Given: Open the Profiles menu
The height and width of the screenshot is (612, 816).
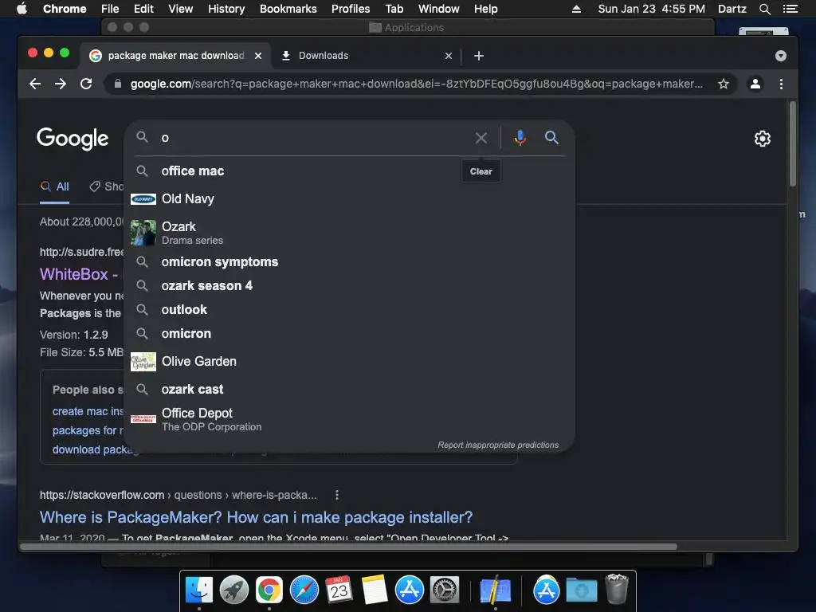Looking at the screenshot, I should [x=351, y=9].
